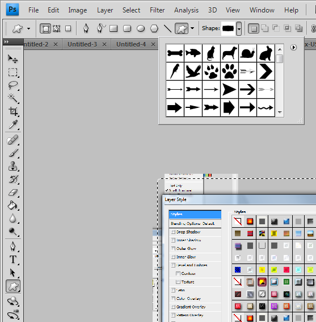The image size is (316, 322).
Task: Open the File menu
Action: pos(33,10)
